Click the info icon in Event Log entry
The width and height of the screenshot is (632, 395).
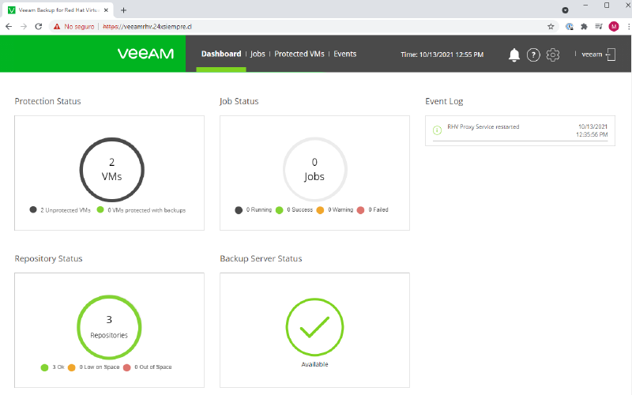437,130
